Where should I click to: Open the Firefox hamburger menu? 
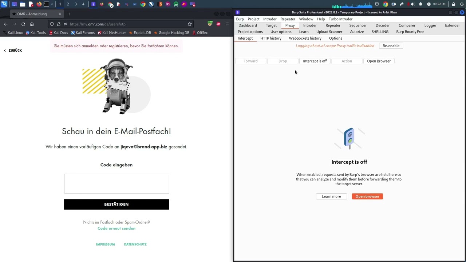(x=227, y=24)
